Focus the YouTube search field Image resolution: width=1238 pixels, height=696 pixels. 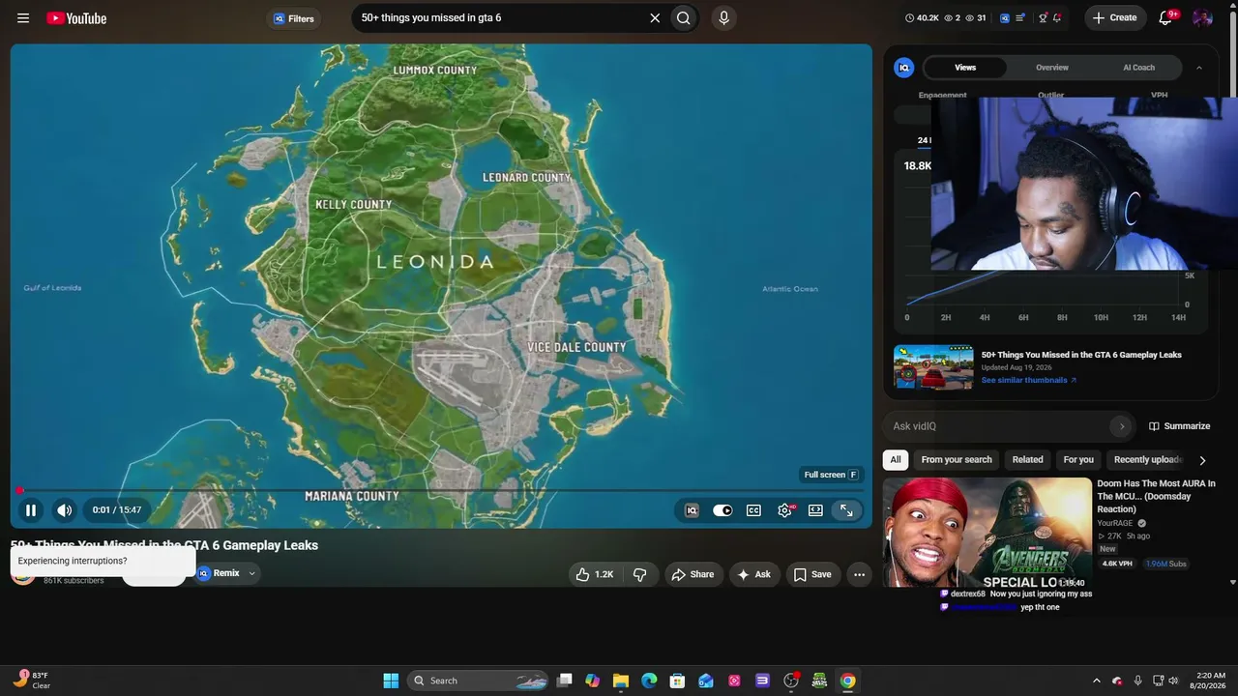pyautogui.click(x=498, y=18)
